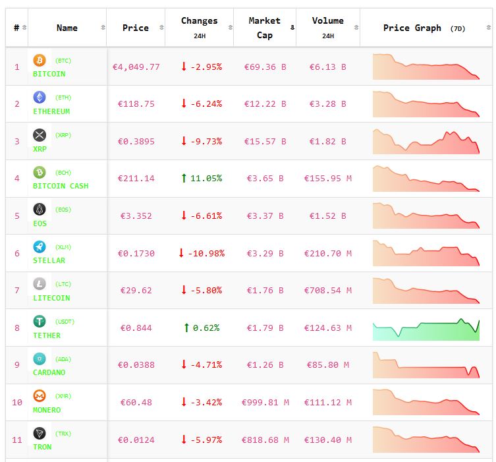This screenshot has height=462, width=496.
Task: Click the XRP logo icon
Action: click(x=40, y=135)
